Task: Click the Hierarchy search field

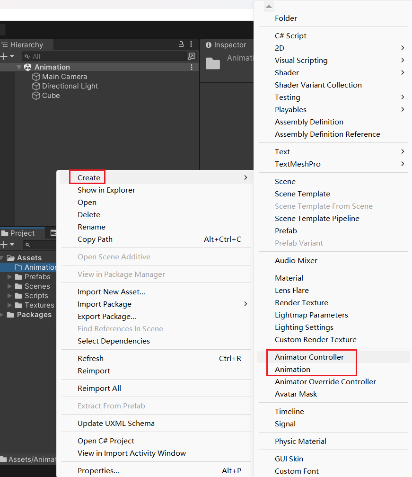Action: [105, 56]
